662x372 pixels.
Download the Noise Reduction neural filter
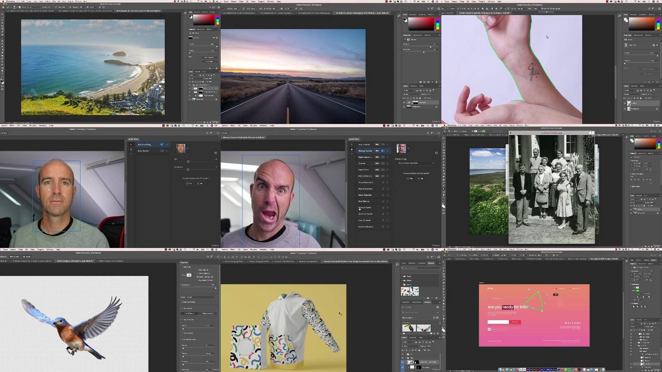383,195
